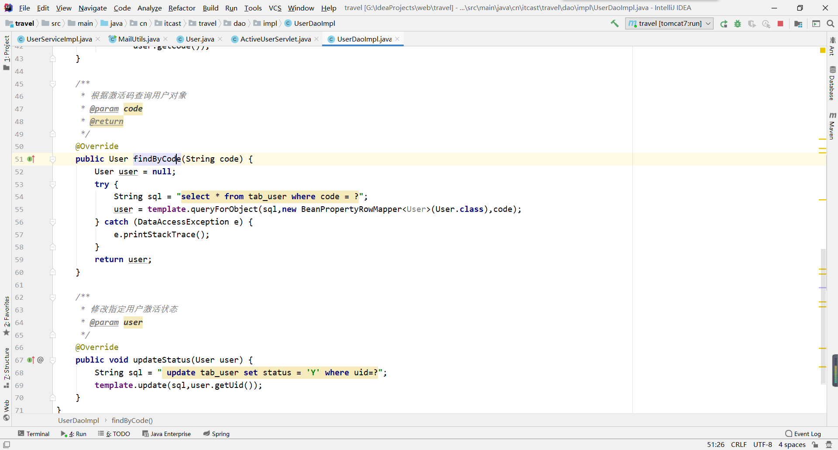Image resolution: width=838 pixels, height=450 pixels.
Task: Open the Structure tool window
Action: point(6,367)
